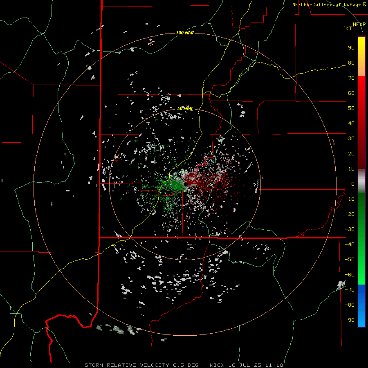Click the 40 value on the velocity scale
368x368 pixels.
click(x=351, y=123)
